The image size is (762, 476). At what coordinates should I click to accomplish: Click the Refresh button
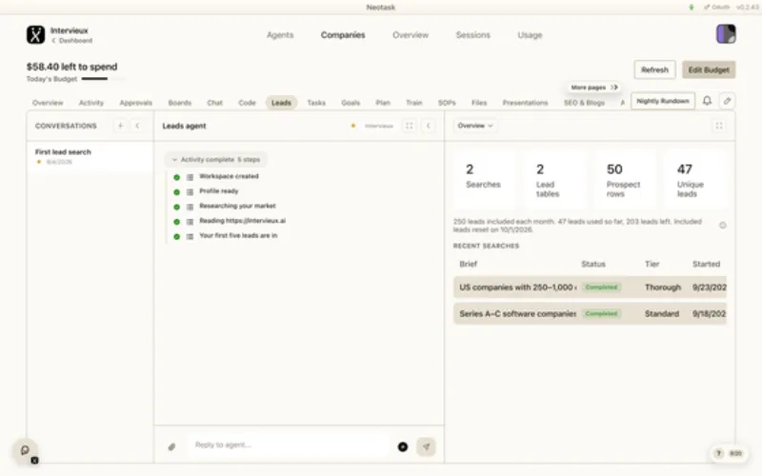tap(654, 69)
